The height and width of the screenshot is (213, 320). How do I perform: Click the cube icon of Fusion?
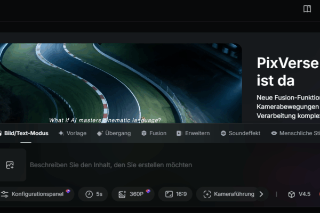[144, 133]
